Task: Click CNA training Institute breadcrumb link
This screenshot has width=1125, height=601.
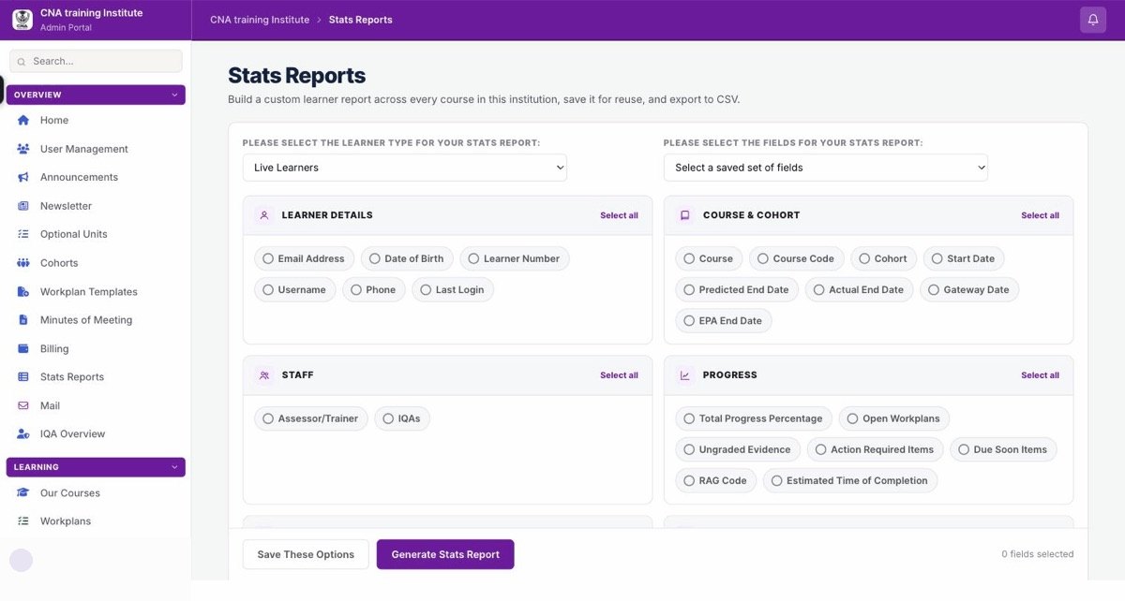Action: pyautogui.click(x=260, y=20)
